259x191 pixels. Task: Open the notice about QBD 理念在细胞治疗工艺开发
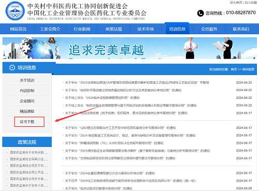120,128
